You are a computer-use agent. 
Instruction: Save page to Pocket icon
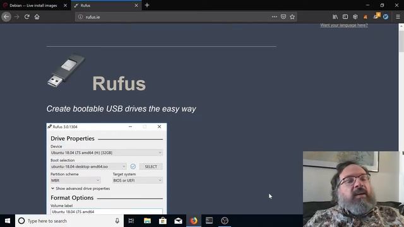pos(283,17)
